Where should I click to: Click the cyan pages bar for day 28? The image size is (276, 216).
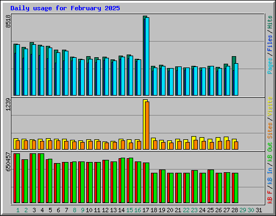point(236,79)
